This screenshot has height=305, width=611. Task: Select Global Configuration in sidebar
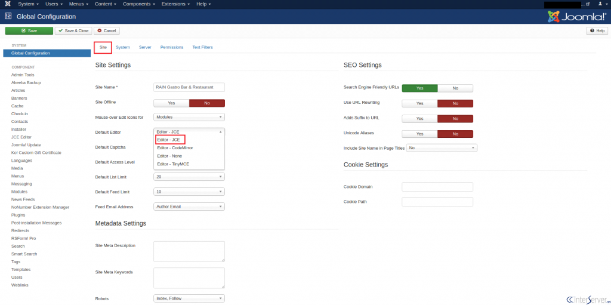(x=47, y=54)
